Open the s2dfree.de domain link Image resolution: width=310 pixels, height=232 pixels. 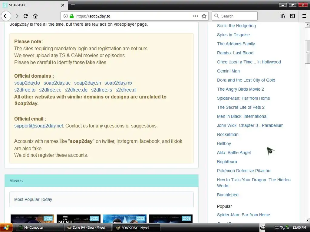76,90
